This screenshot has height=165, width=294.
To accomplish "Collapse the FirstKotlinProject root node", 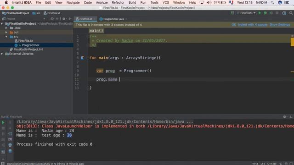I will pos(2,24).
